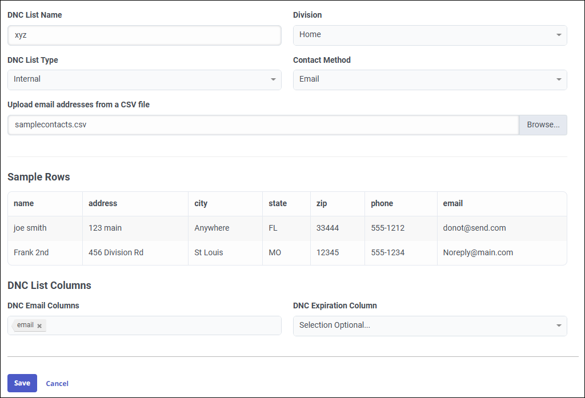Screen dimensions: 585x398
Task: Select the St Louis city cell
Action: 225,253
